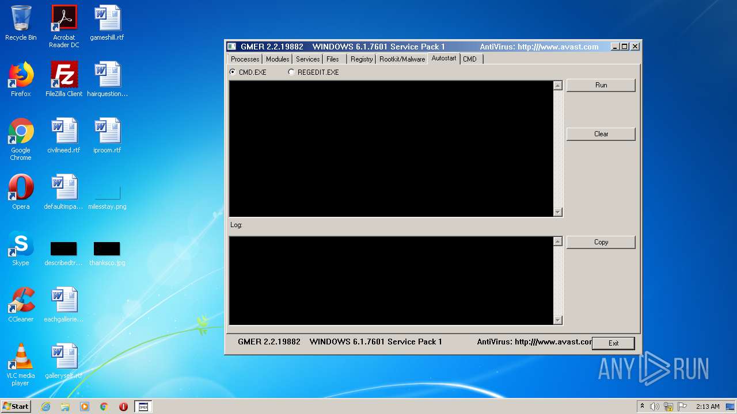Click the volume speaker tray icon
Viewport: 737px width, 414px height.
point(654,407)
